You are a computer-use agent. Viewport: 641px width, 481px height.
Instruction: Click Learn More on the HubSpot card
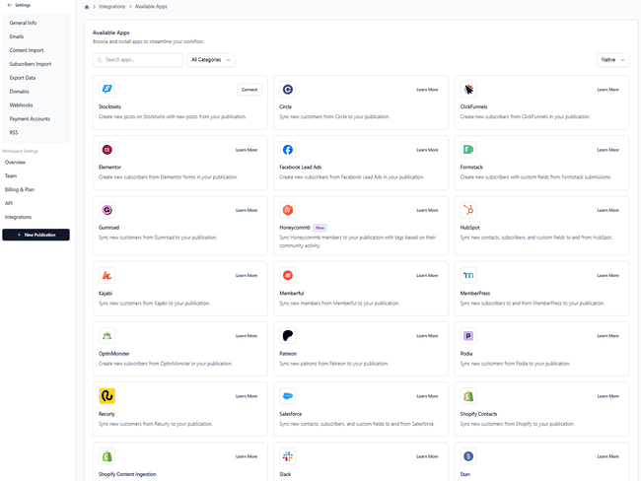607,210
